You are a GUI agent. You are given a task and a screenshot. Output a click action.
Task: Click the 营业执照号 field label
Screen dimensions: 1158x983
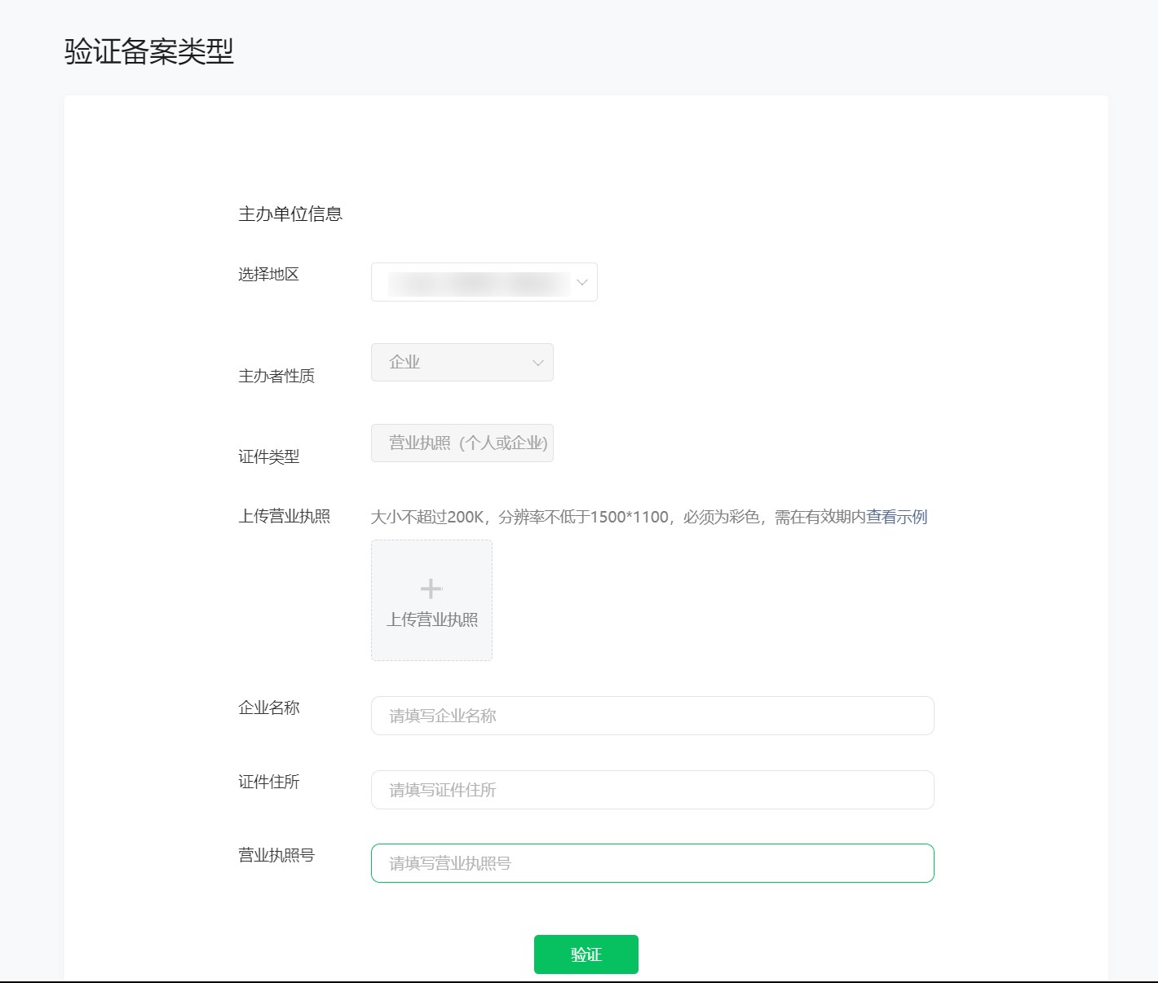[276, 855]
